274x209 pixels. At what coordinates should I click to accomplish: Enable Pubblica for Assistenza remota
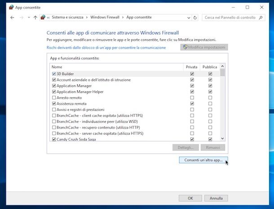pos(210,103)
